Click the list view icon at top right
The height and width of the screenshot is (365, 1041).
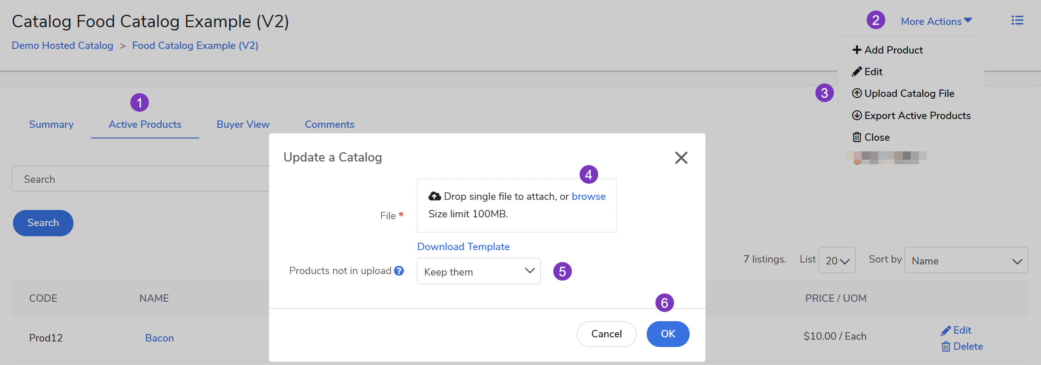tap(1017, 20)
